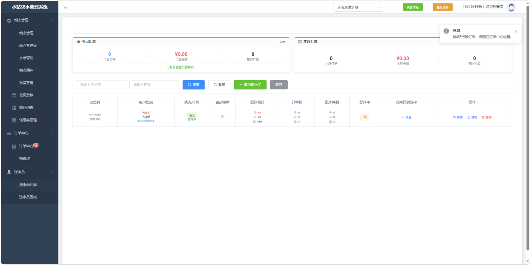Screen dimensions: 531x265
Task: Open 送水员围栏 menu item
Action: click(28, 197)
